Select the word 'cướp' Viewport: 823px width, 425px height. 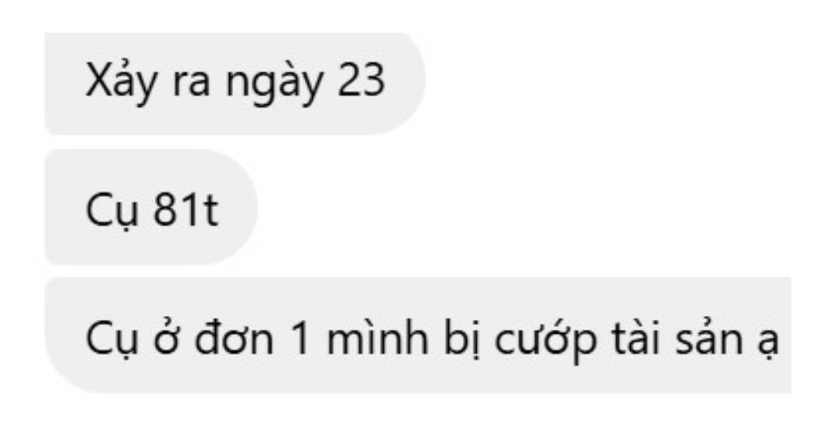point(546,341)
